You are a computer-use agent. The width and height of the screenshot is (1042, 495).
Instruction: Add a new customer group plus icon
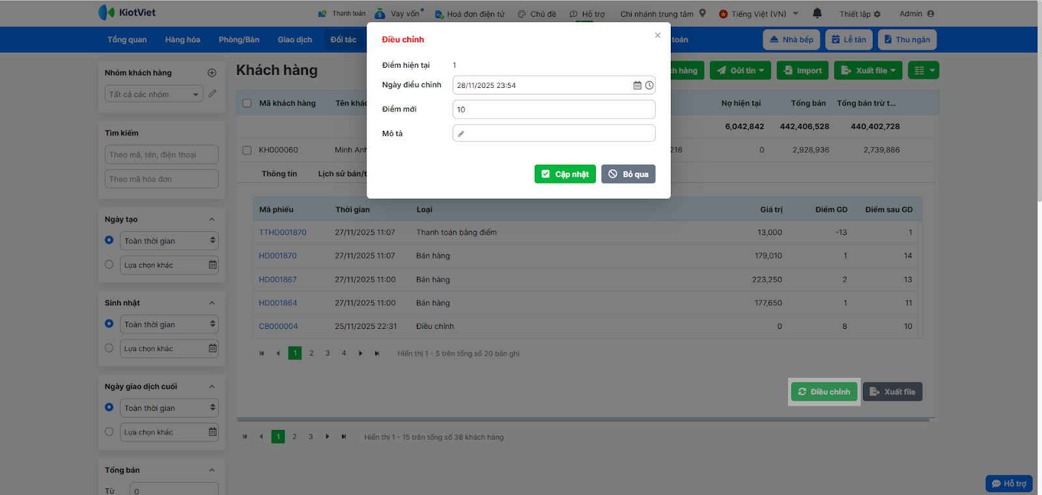[212, 73]
